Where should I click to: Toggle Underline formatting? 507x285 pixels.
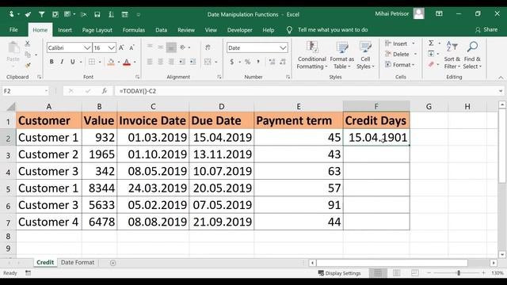(x=73, y=62)
